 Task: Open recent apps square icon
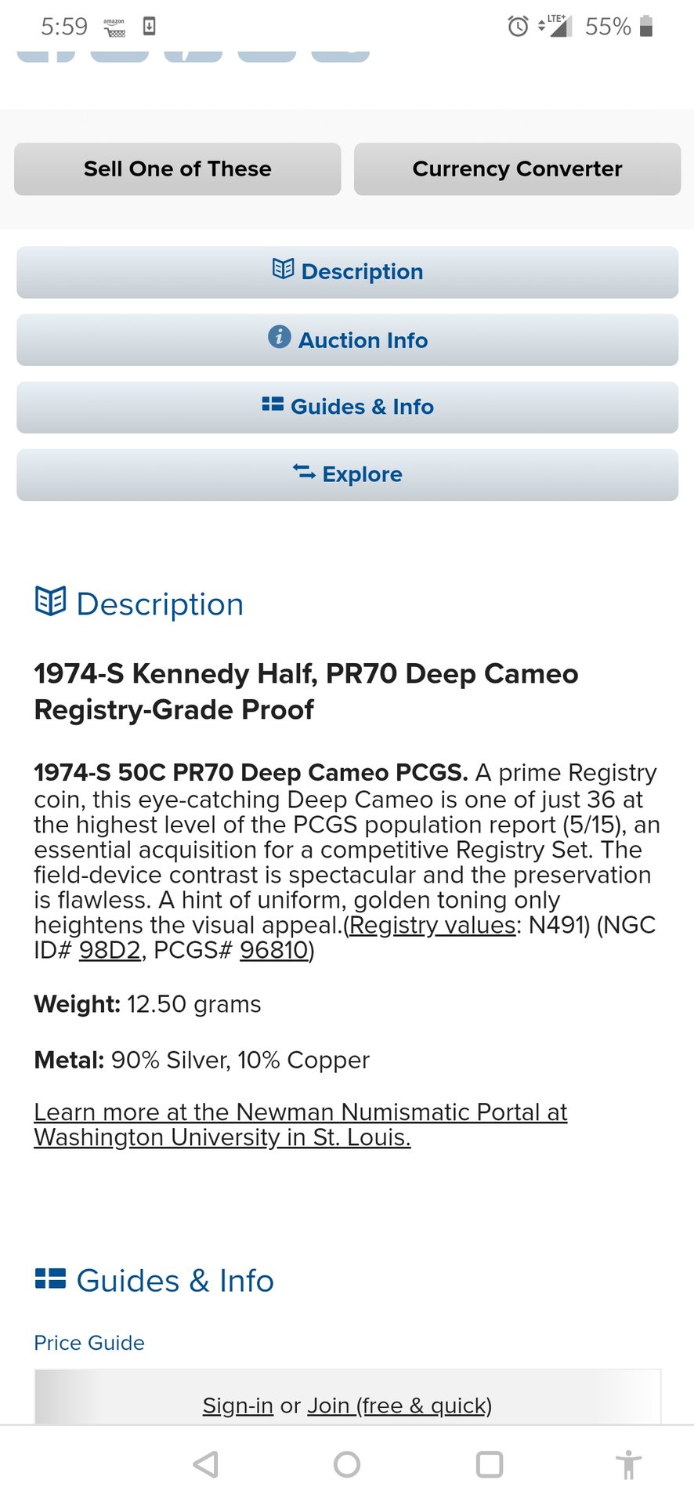pyautogui.click(x=490, y=1463)
